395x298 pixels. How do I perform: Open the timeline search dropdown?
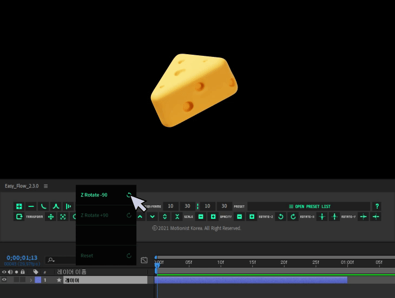pos(51,260)
